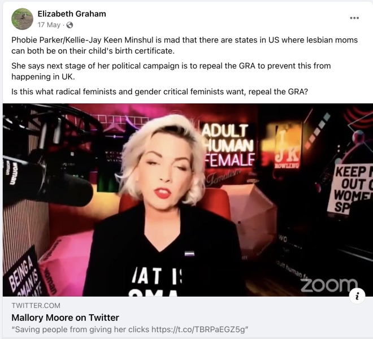Click the ADULT HUMAN FEMALE neon sign
Viewport: 373px width, 339px height.
pos(228,146)
